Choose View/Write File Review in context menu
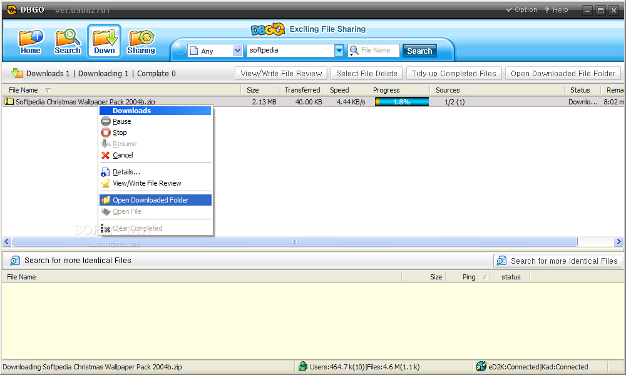 pyautogui.click(x=155, y=183)
